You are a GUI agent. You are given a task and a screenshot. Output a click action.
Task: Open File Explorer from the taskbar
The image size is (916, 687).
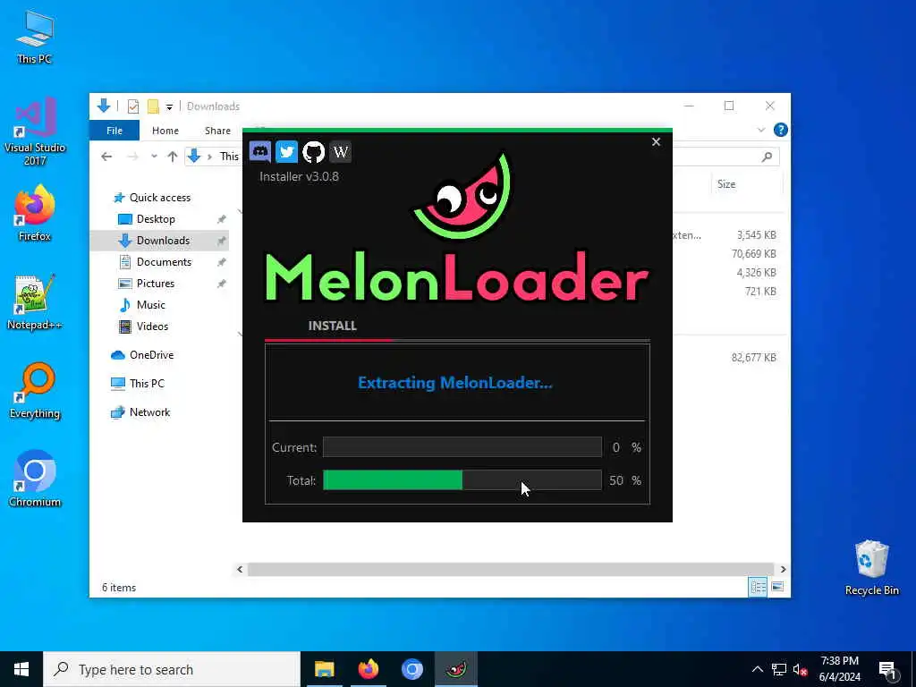pyautogui.click(x=324, y=669)
